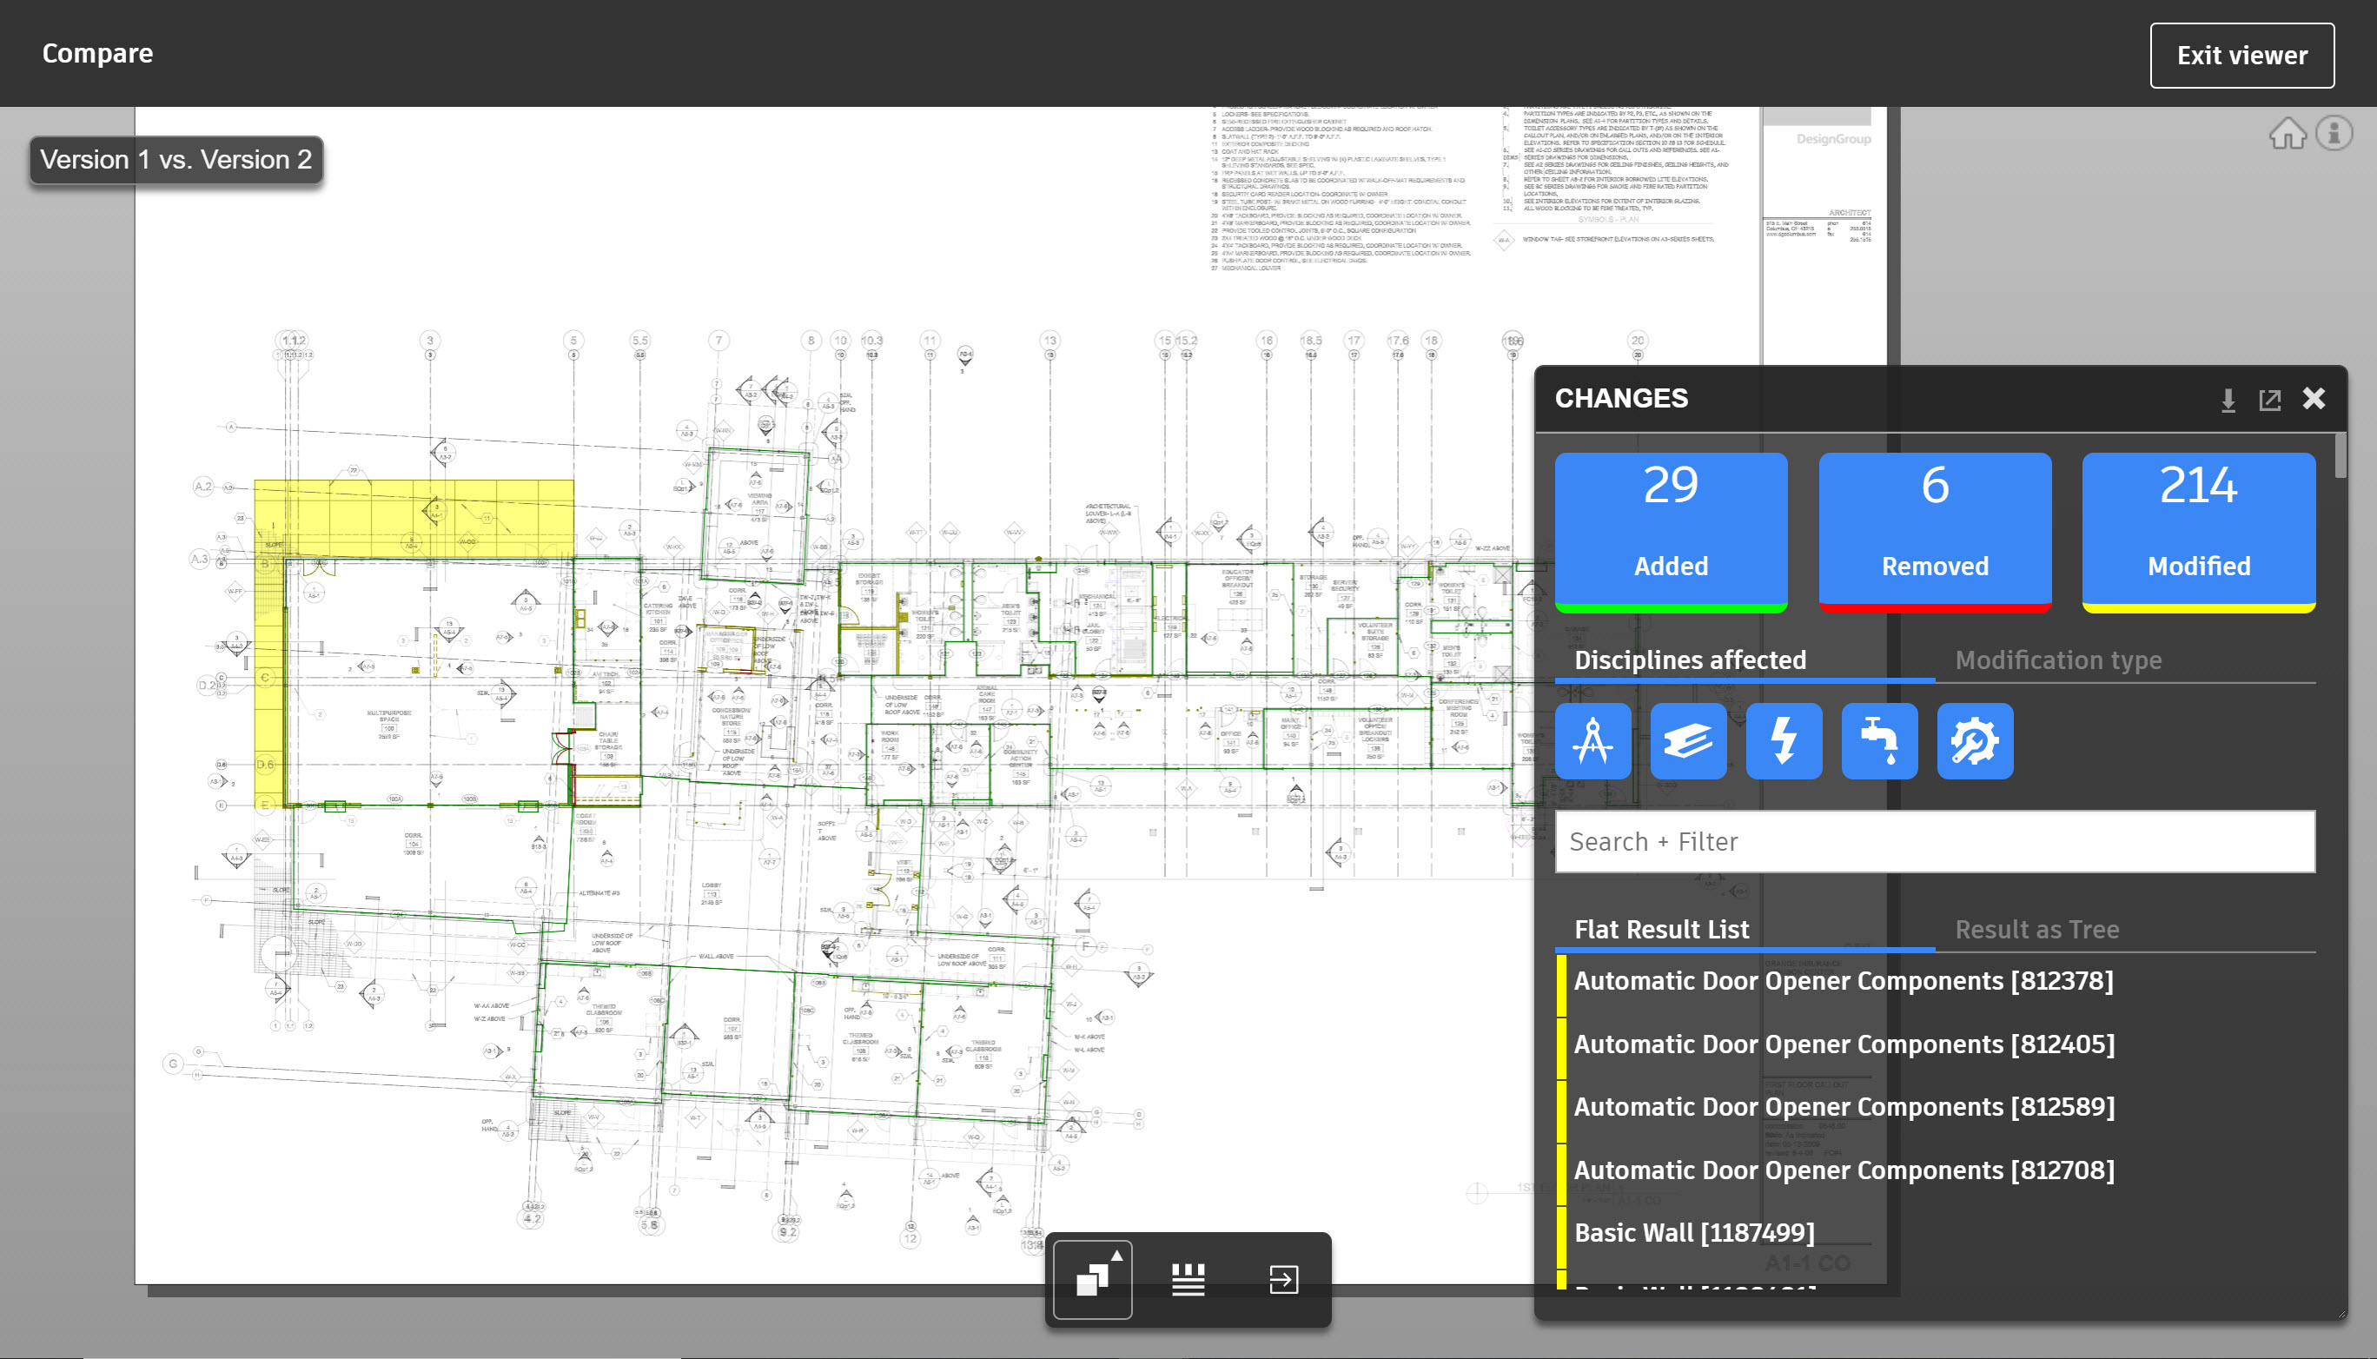The height and width of the screenshot is (1359, 2377).
Task: Click the home view icon
Action: click(2288, 135)
